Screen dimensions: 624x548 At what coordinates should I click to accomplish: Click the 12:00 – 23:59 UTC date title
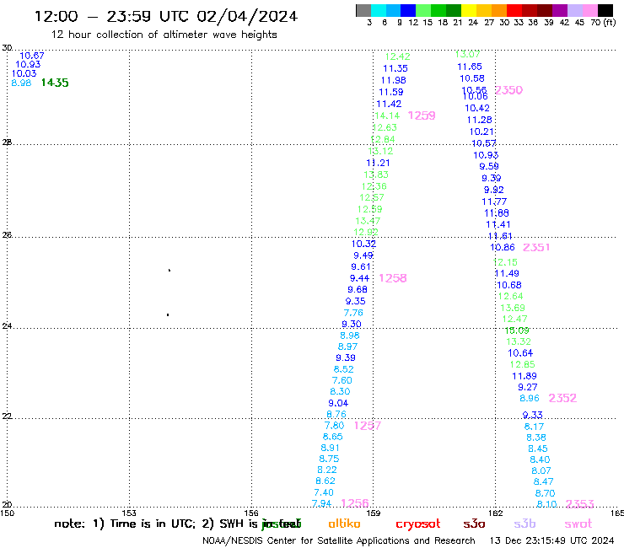point(166,17)
